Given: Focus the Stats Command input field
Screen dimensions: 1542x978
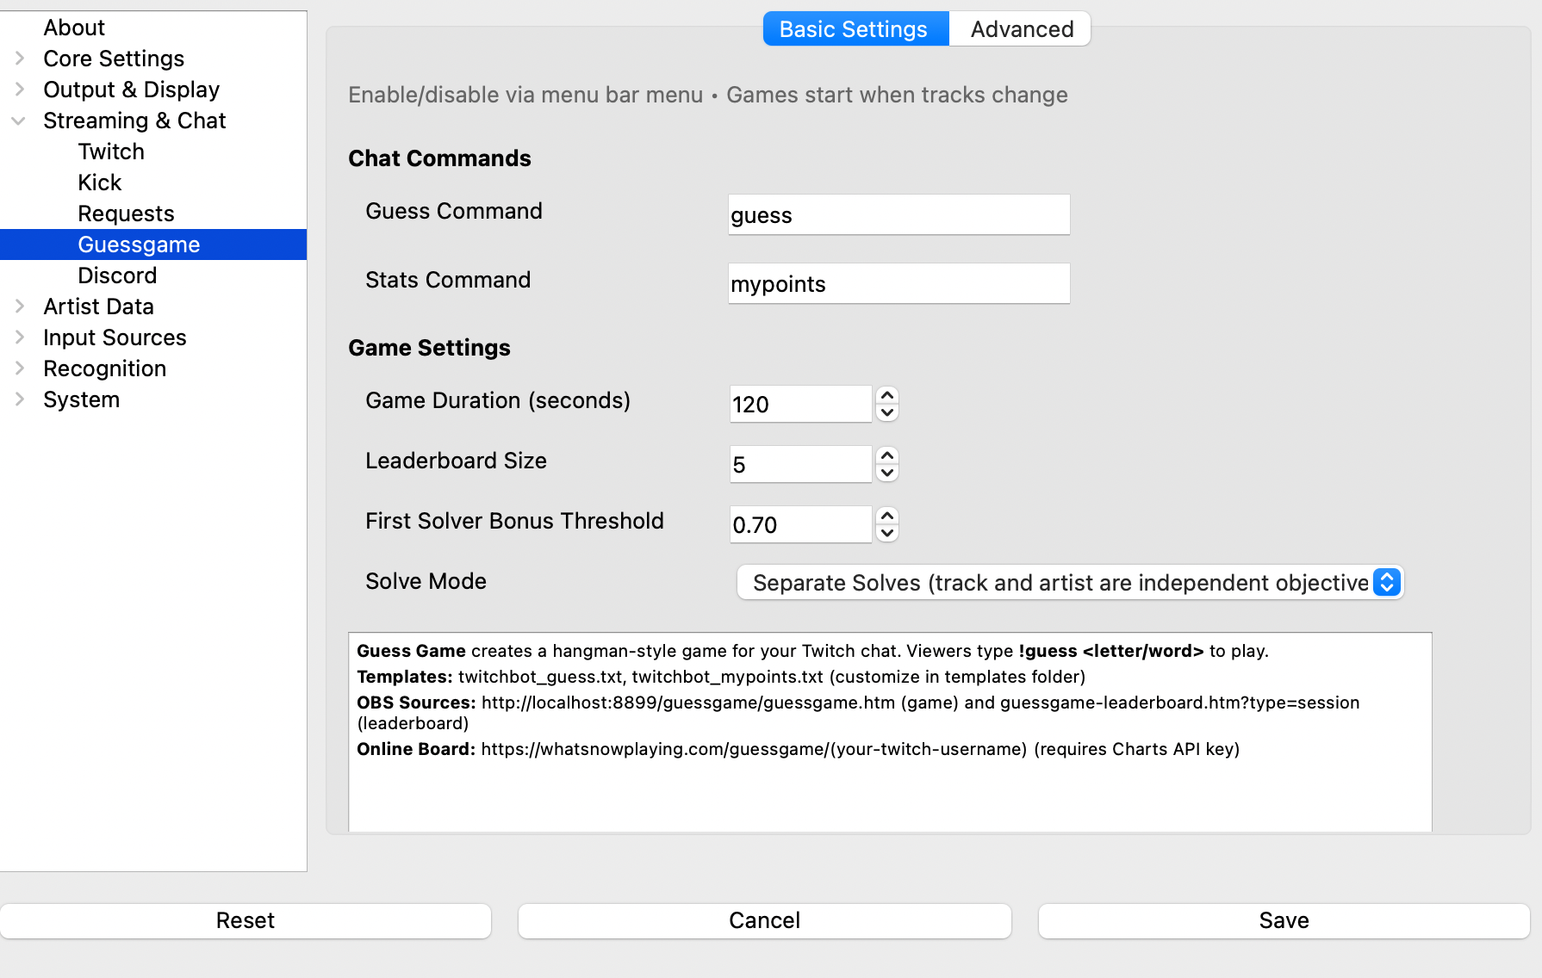Looking at the screenshot, I should point(898,284).
